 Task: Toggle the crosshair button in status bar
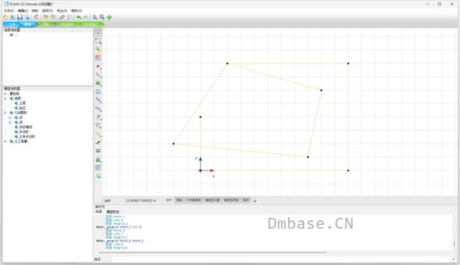point(194,201)
